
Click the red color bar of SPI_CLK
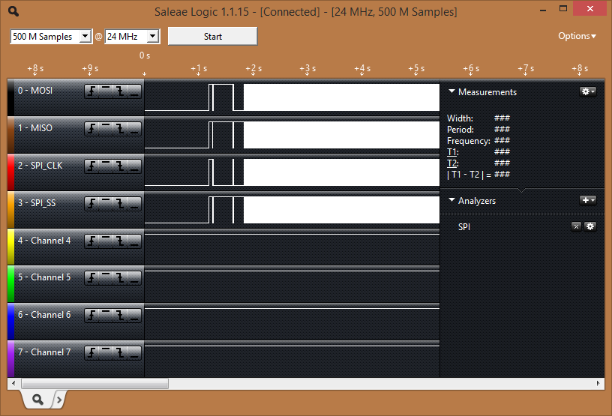click(x=11, y=172)
